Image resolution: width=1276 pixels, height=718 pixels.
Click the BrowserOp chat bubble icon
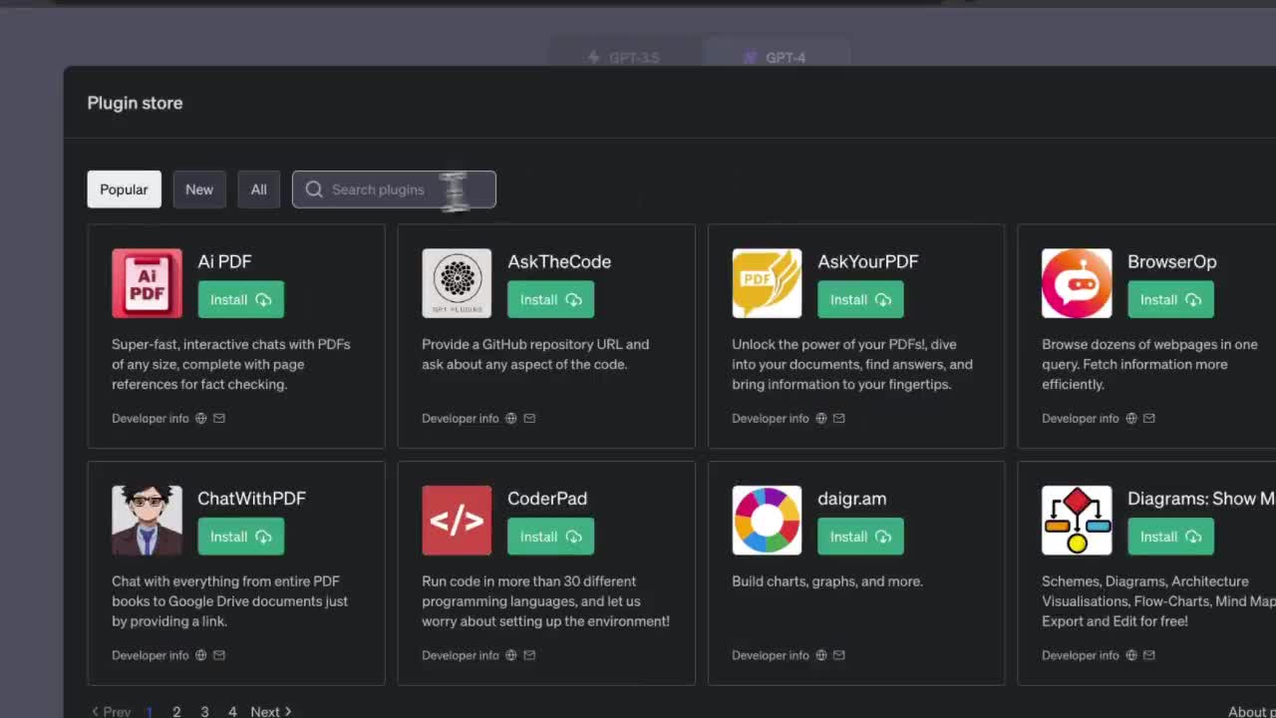(x=1077, y=283)
